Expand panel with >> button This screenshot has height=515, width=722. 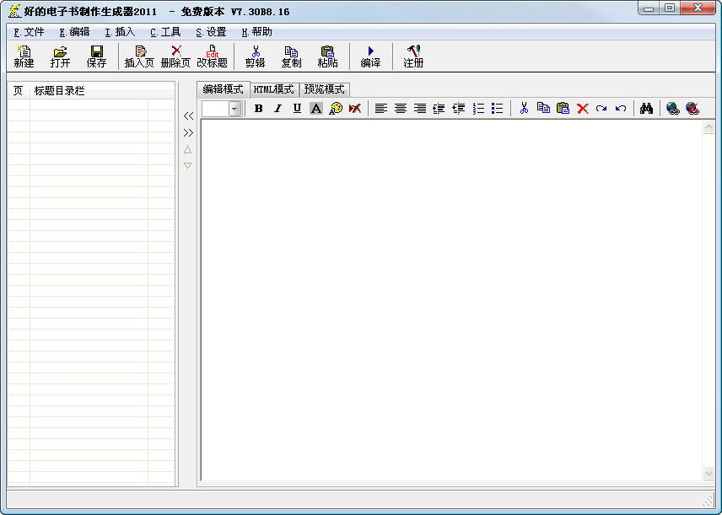pyautogui.click(x=188, y=133)
